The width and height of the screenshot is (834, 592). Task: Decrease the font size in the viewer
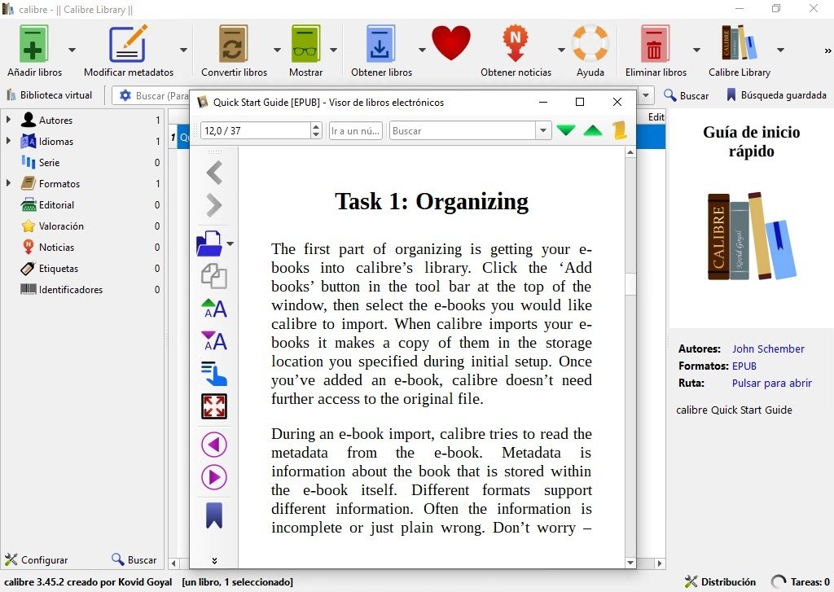click(x=214, y=341)
